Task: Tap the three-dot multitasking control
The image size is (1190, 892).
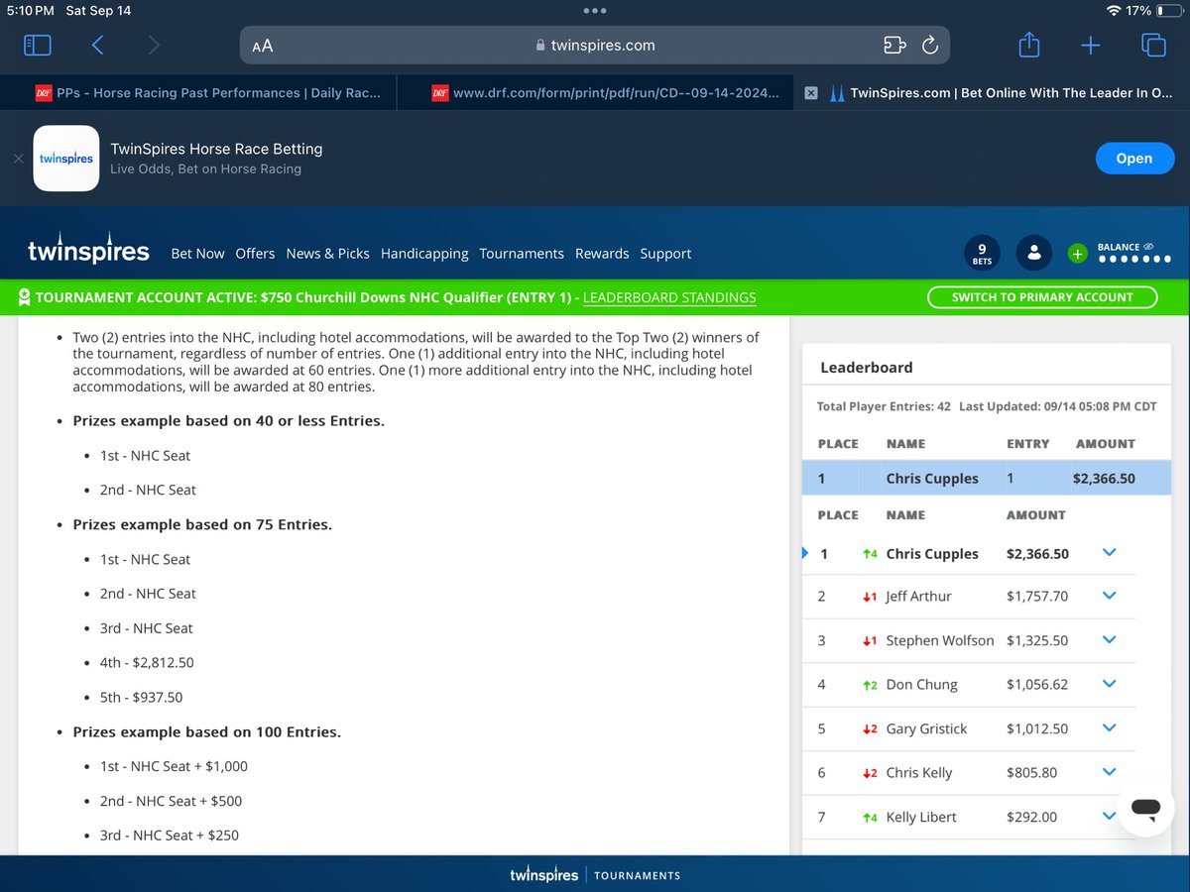Action: tap(595, 11)
